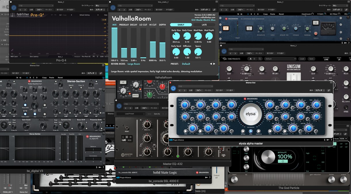351x194 pixels.
Task: Select setting D in the townhouse compressor toolbar
Action: (x=258, y=14)
